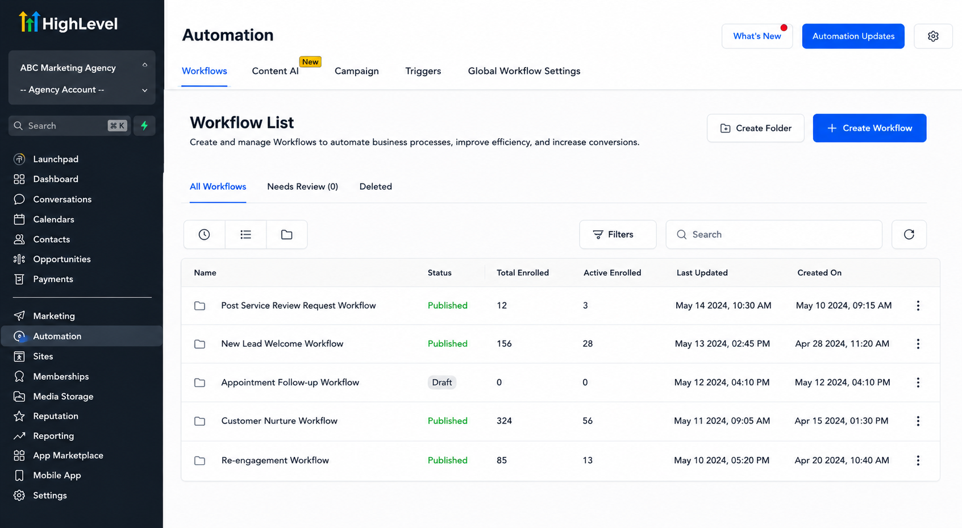962x528 pixels.
Task: Switch to the Content AI tab
Action: click(x=275, y=71)
